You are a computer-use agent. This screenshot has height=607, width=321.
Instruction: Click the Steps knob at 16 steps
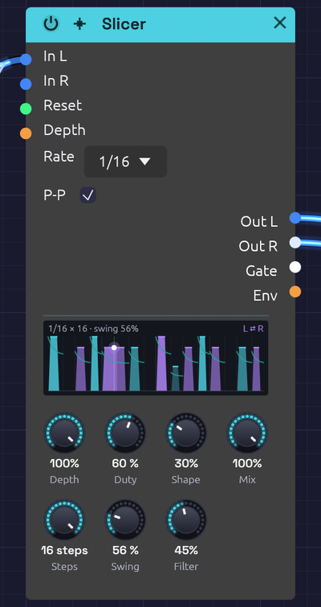[64, 519]
